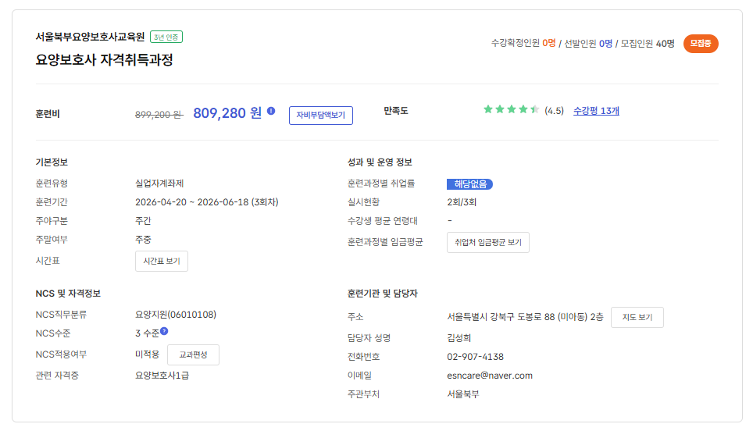Click the 3년 인증 certification badge
This screenshot has height=431, width=753.
[x=166, y=37]
